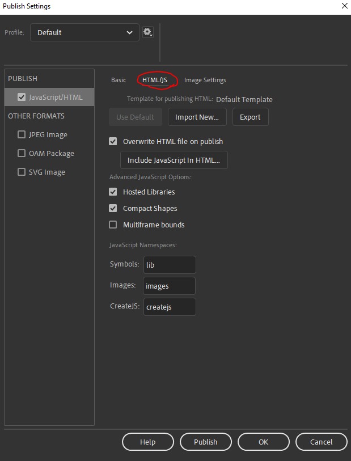This screenshot has height=461, width=351.
Task: Enable the JPEG Image format checkbox
Action: click(22, 135)
